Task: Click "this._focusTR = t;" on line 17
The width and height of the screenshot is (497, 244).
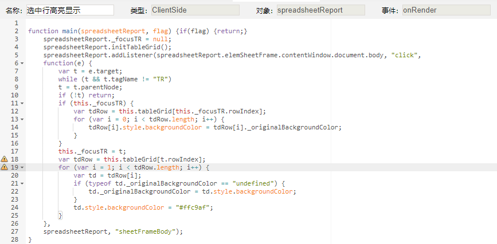Action: pyautogui.click(x=92, y=151)
